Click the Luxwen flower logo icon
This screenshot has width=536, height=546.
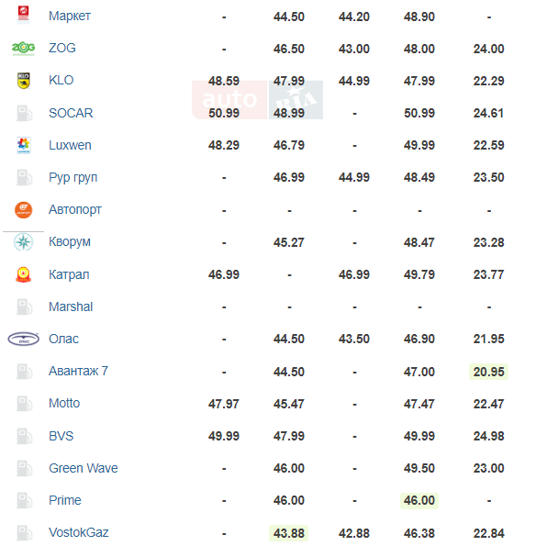(23, 145)
